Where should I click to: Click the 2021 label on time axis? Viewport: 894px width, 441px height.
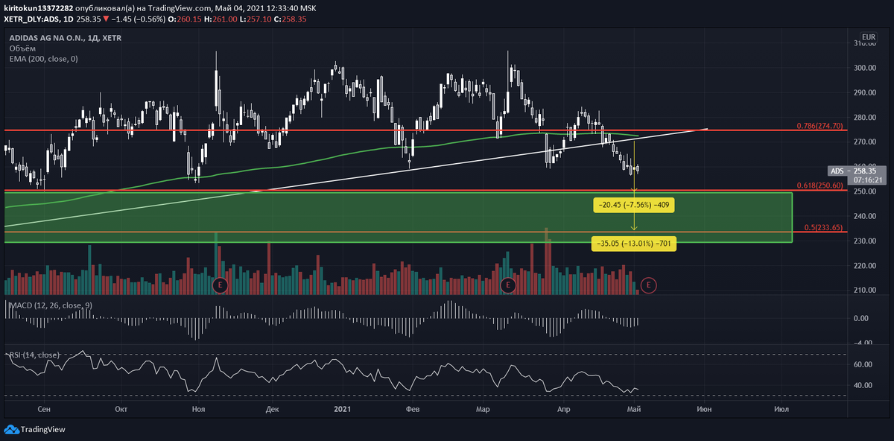tap(342, 409)
